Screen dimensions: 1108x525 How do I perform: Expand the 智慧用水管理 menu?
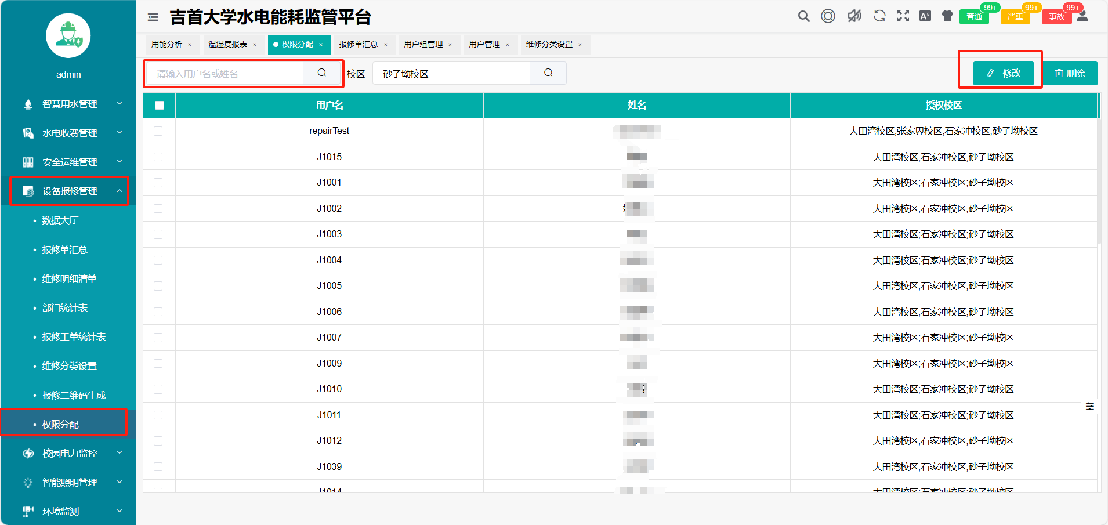[x=70, y=104]
